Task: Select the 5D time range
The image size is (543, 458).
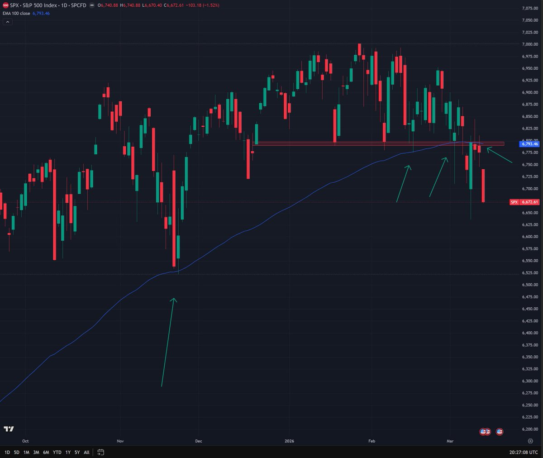Action: tap(17, 452)
